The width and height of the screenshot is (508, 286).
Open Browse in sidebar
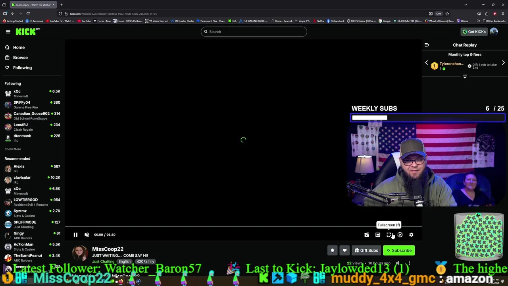(20, 58)
